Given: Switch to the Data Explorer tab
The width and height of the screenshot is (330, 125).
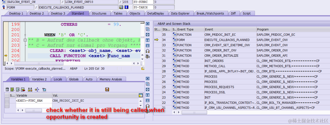Looking at the screenshot, I should point(180,13).
